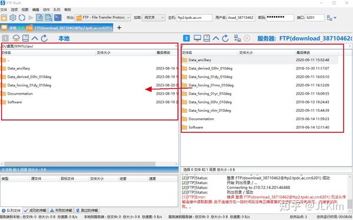Refresh the server panel directory listing
This screenshot has height=220, width=353.
[225, 38]
